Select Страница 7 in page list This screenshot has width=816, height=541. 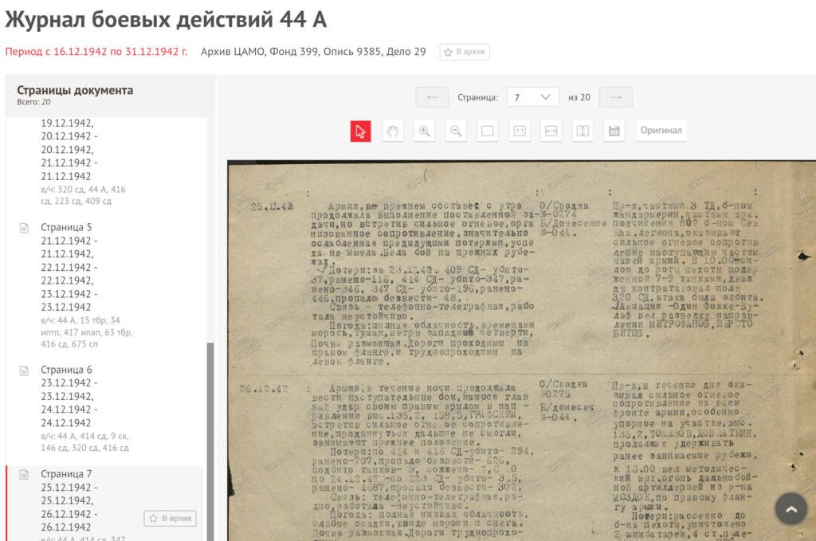pyautogui.click(x=66, y=474)
